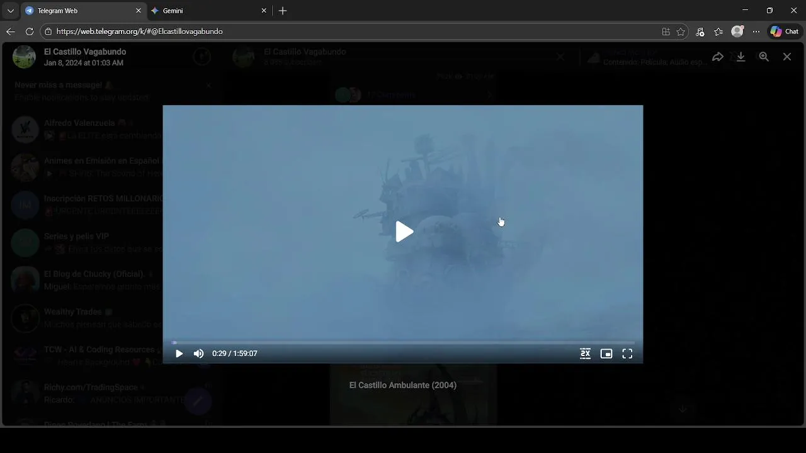
Task: Forward the media using share arrow
Action: pyautogui.click(x=718, y=57)
